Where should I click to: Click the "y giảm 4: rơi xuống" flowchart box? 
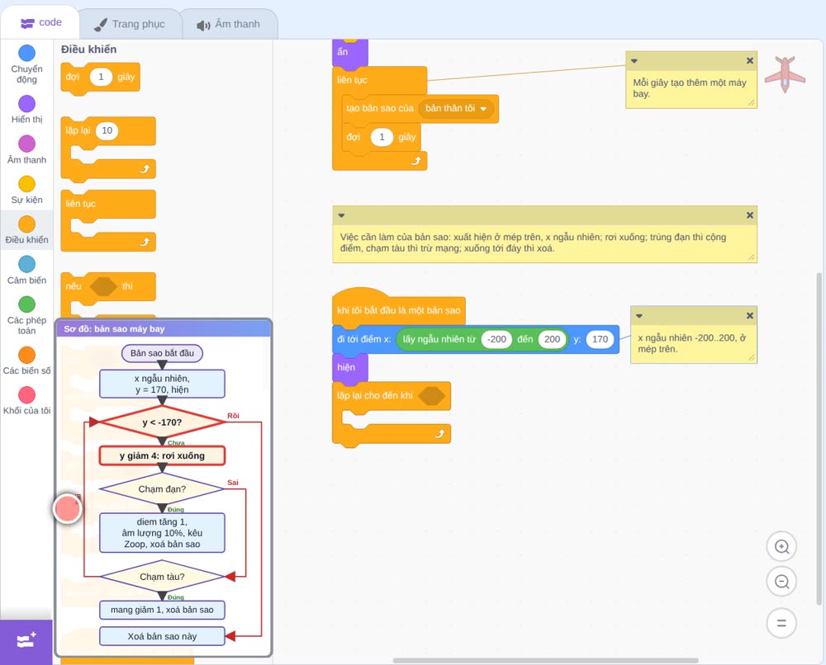162,455
